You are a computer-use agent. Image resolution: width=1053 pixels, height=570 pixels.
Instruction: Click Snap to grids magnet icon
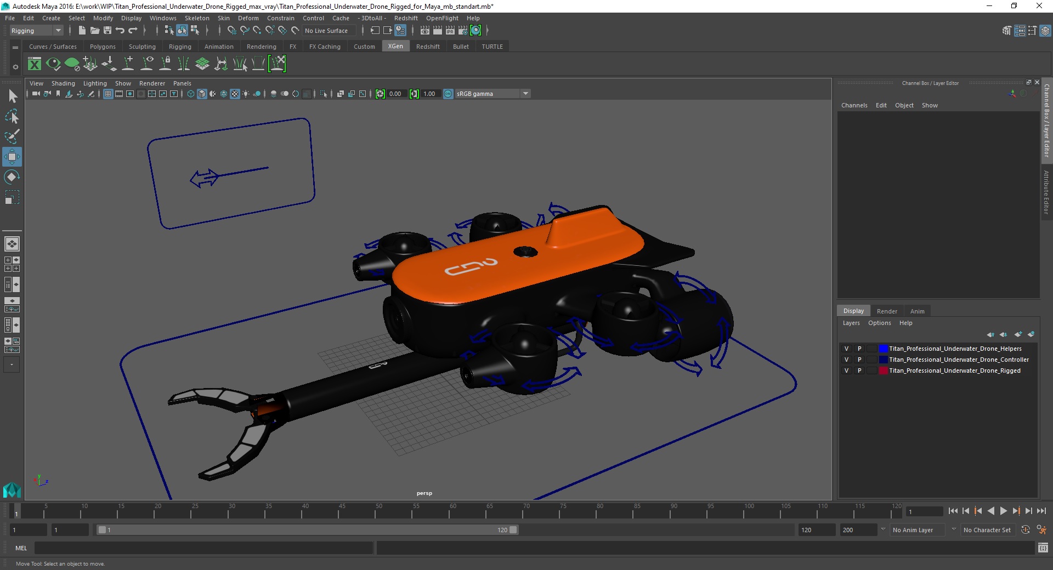(x=231, y=31)
